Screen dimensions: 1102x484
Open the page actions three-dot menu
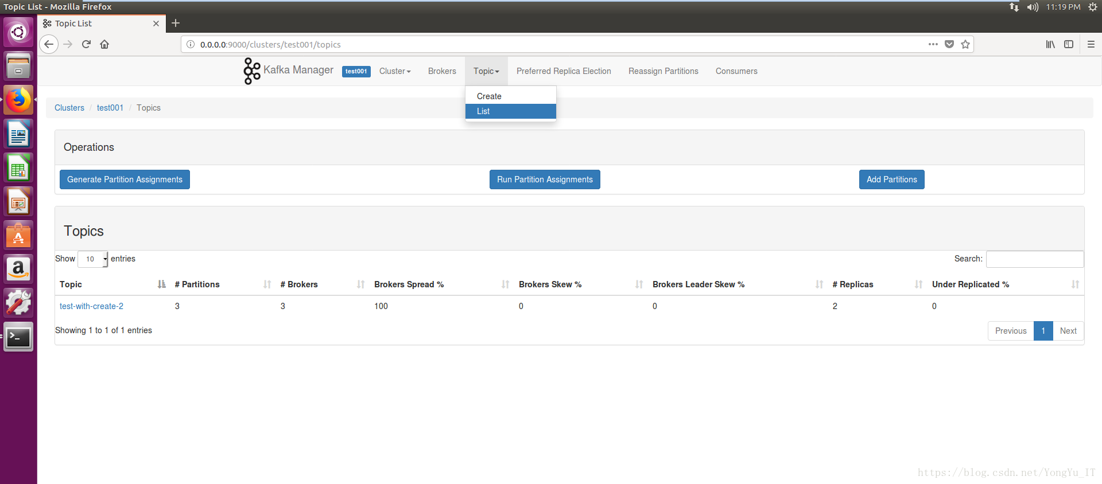933,44
